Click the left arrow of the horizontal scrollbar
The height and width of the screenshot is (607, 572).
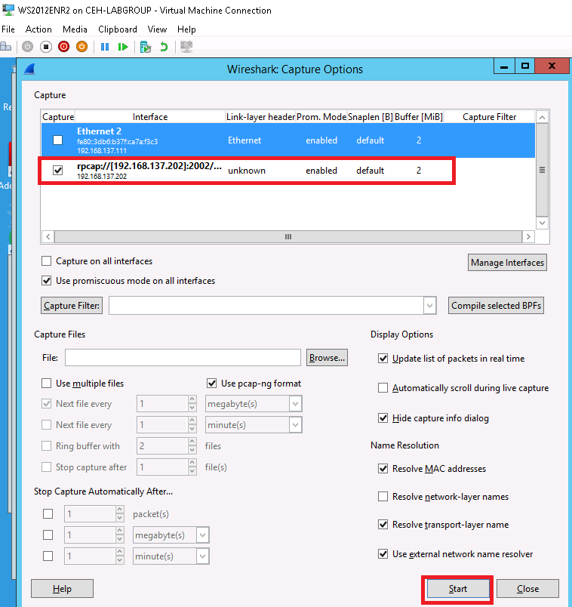(48, 236)
